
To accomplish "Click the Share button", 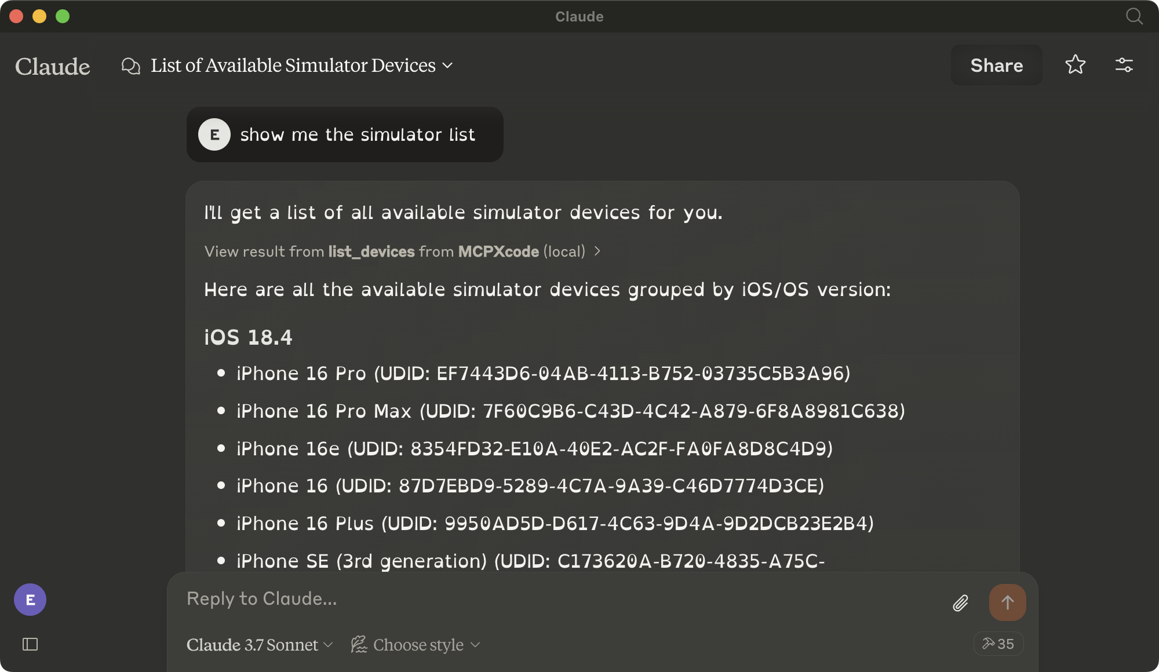I will [x=996, y=65].
